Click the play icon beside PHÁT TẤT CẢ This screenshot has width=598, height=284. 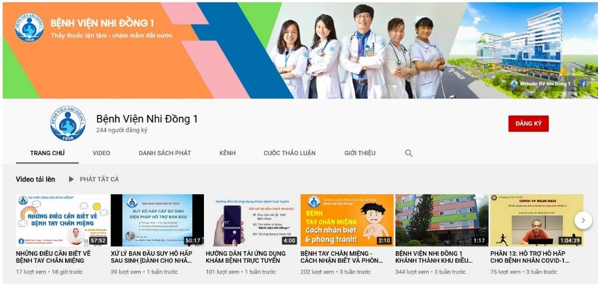click(71, 179)
